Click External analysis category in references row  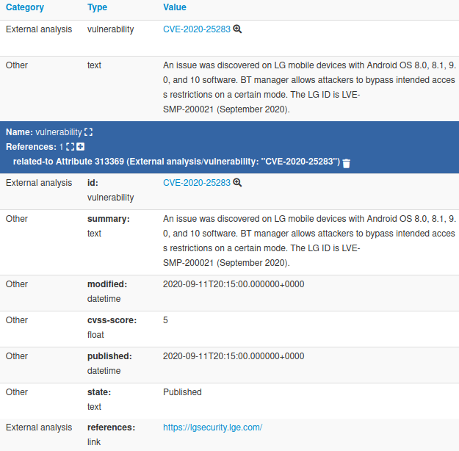point(39,427)
